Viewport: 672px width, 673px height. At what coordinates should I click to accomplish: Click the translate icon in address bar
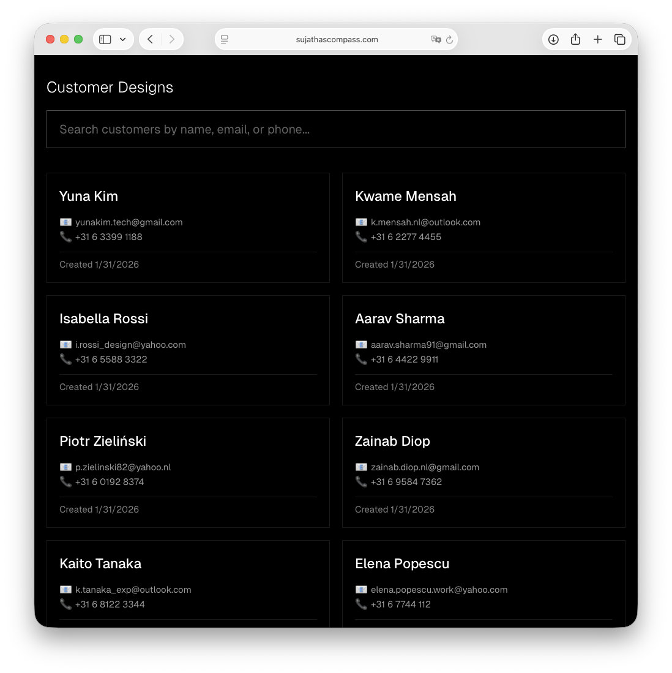point(436,39)
